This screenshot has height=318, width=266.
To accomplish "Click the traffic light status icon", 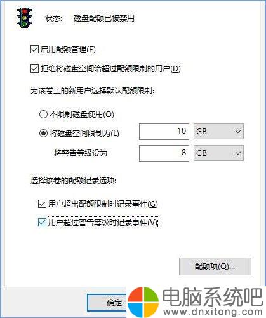I will coord(24,18).
